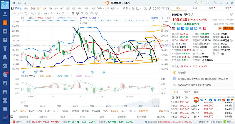Open the 前复权 adjustment dropdown
The width and height of the screenshot is (235, 124).
pyautogui.click(x=155, y=18)
